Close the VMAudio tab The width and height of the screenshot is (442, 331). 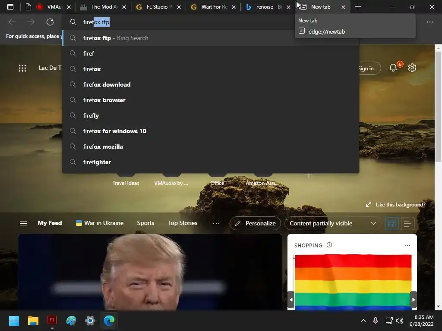[x=69, y=7]
